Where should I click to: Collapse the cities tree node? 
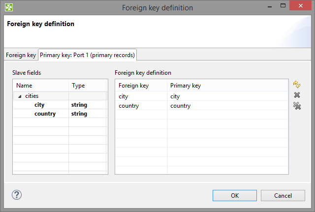pos(20,96)
